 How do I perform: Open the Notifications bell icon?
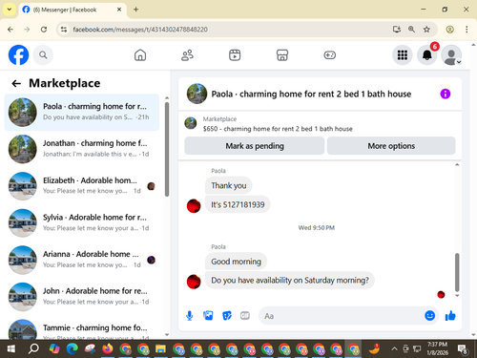[x=426, y=55]
